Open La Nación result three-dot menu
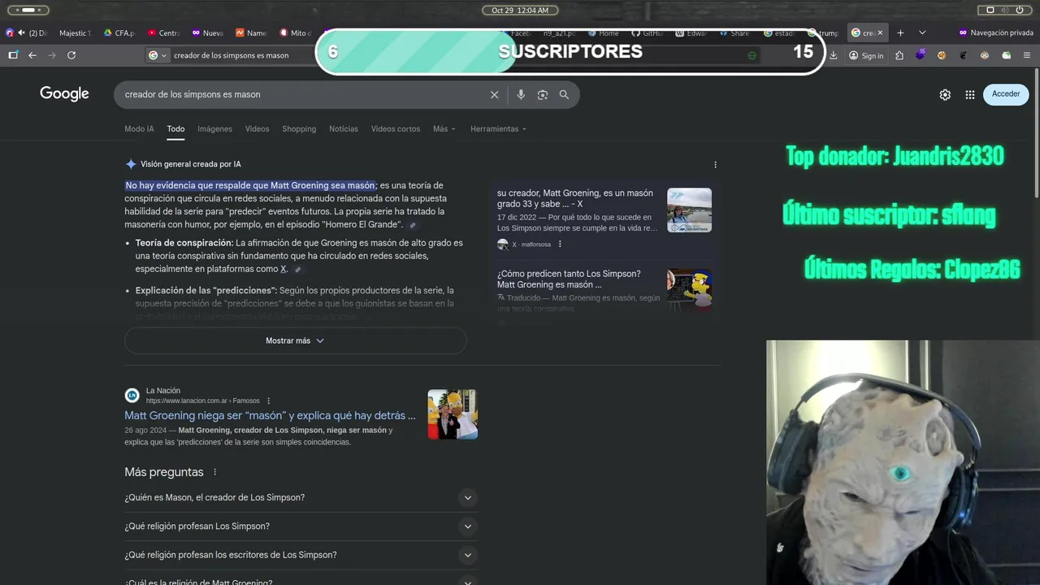 click(x=269, y=401)
